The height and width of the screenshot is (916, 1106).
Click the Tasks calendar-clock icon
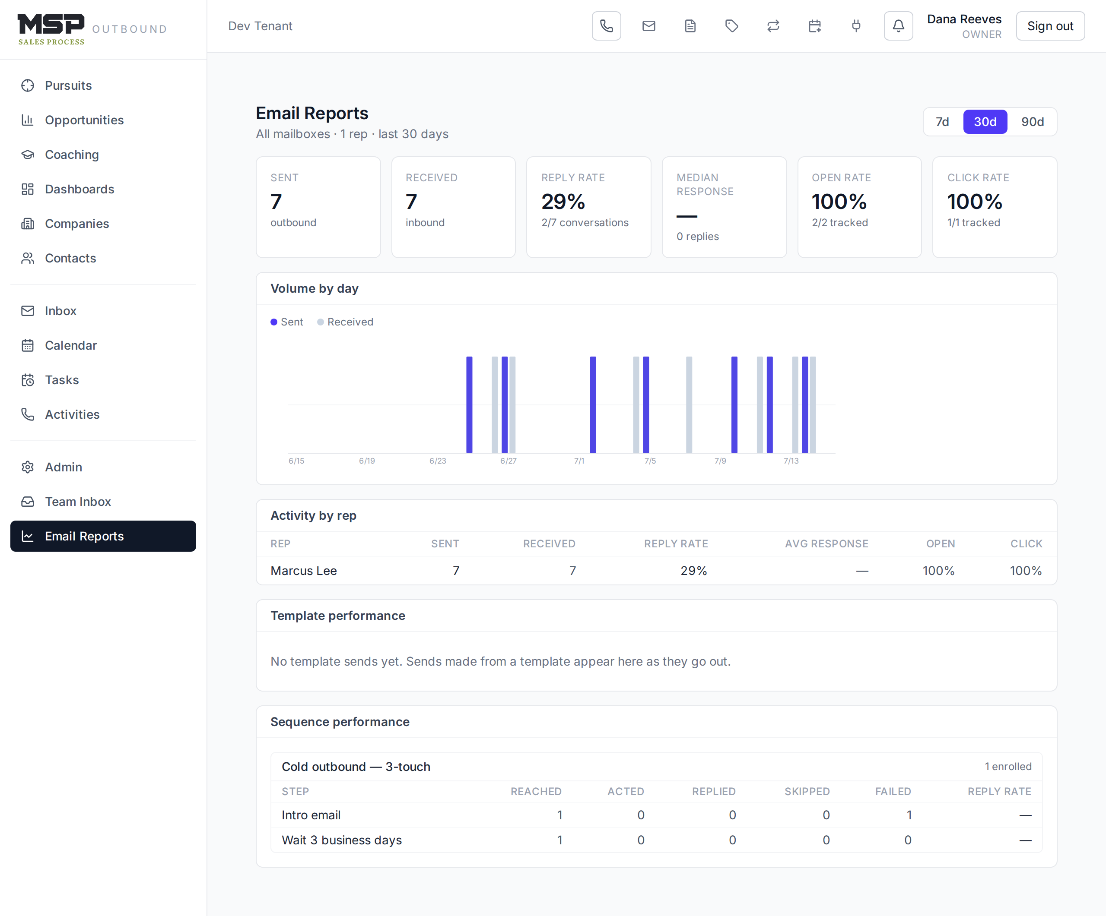pos(27,380)
